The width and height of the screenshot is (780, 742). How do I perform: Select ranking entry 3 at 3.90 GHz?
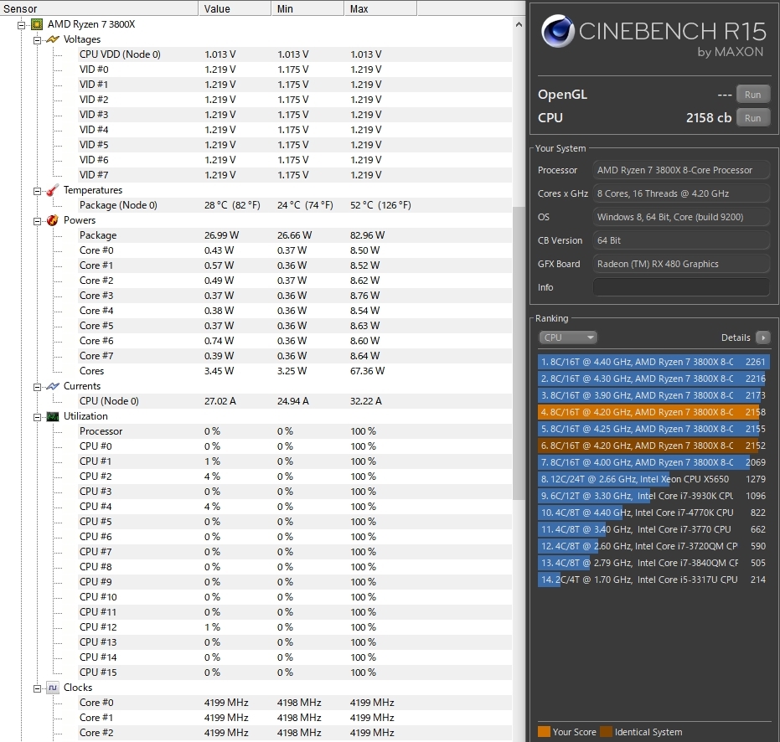tap(653, 395)
